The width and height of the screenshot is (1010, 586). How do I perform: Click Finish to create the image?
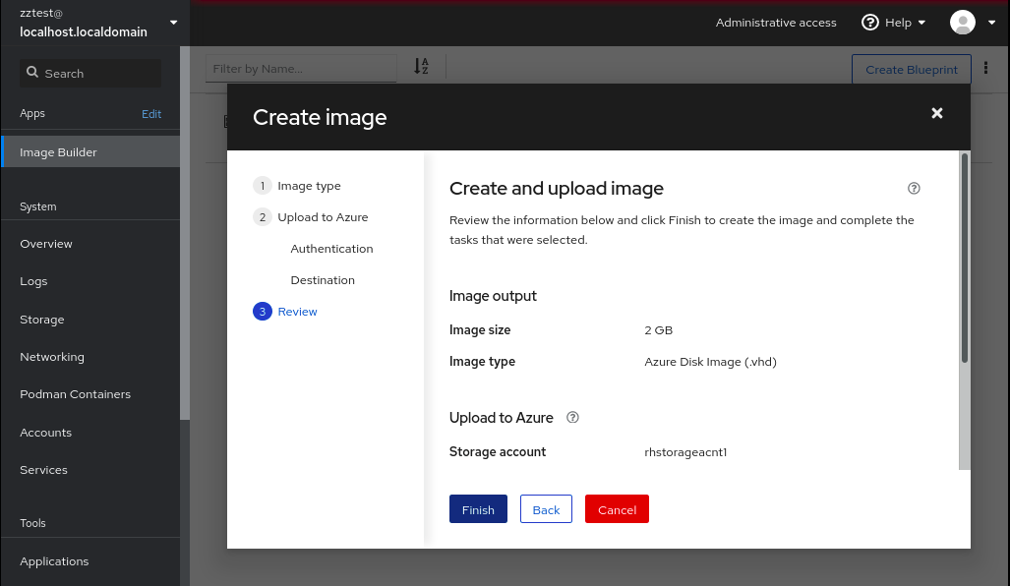tap(478, 509)
